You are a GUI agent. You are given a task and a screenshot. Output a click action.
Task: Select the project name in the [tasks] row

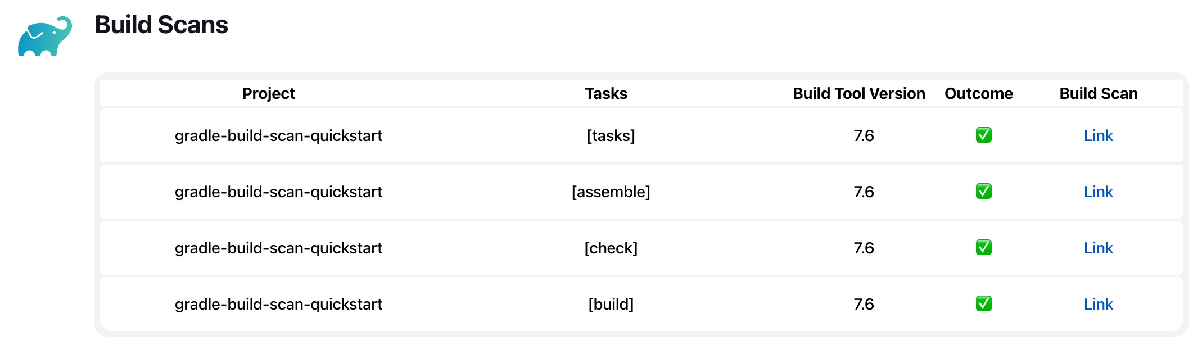coord(278,135)
